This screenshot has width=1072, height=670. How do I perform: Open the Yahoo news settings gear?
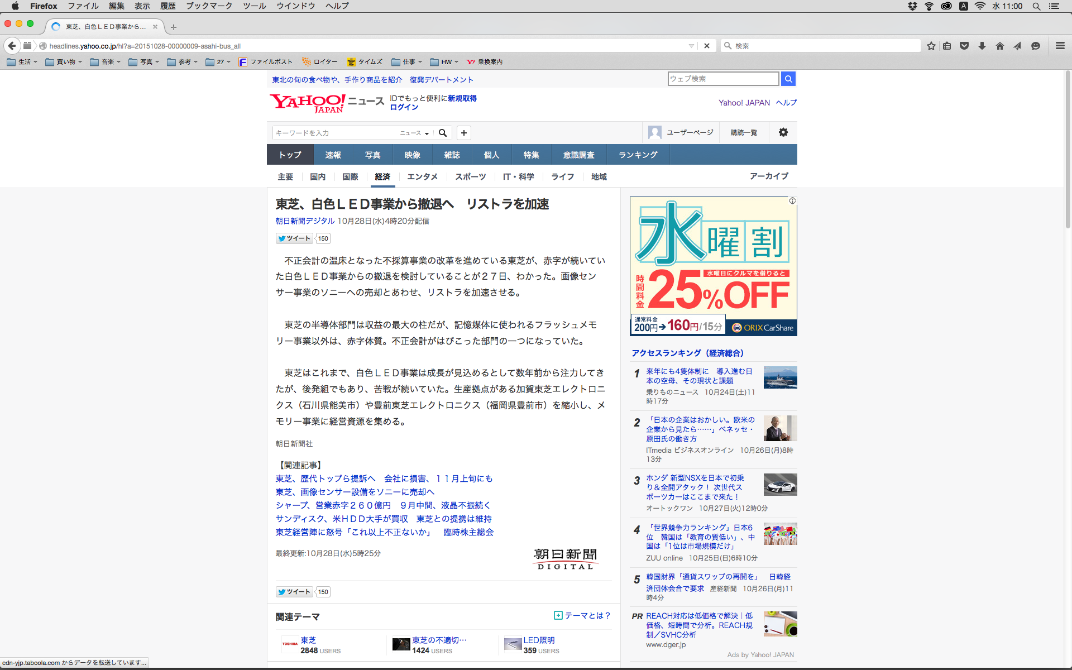point(783,132)
